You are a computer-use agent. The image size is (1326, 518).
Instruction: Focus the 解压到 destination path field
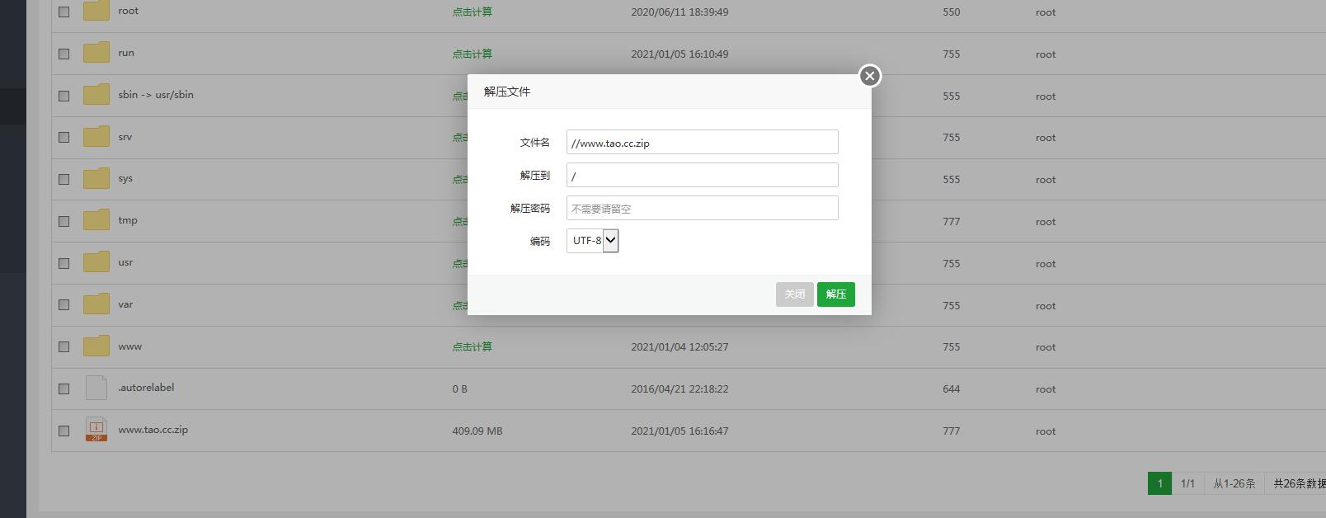pos(702,175)
